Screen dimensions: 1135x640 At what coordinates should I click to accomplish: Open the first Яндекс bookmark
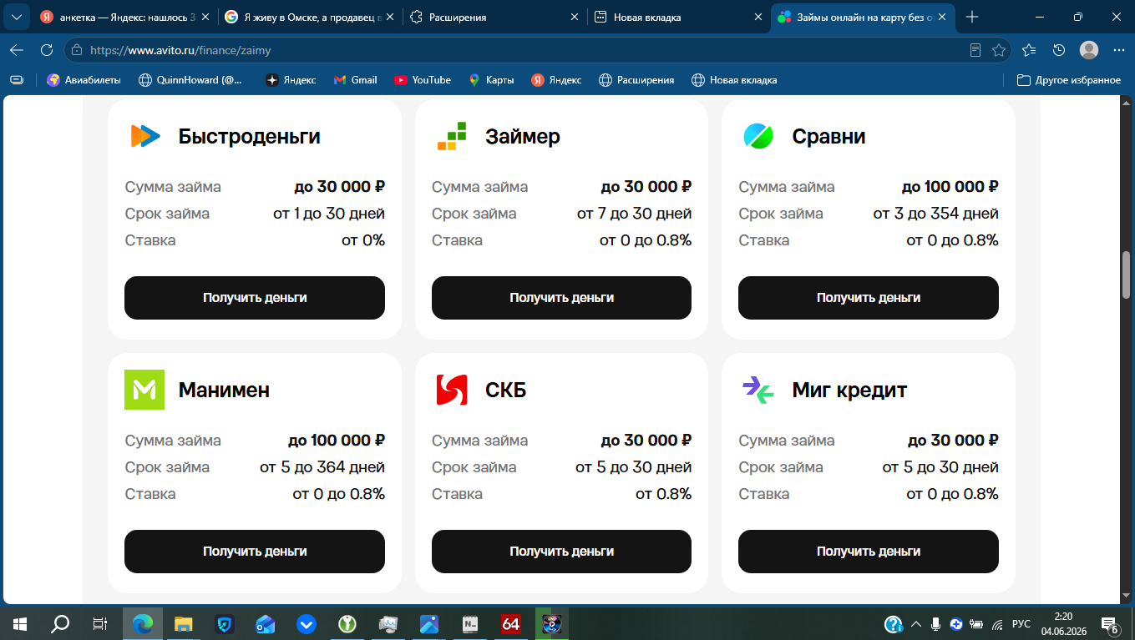click(291, 80)
